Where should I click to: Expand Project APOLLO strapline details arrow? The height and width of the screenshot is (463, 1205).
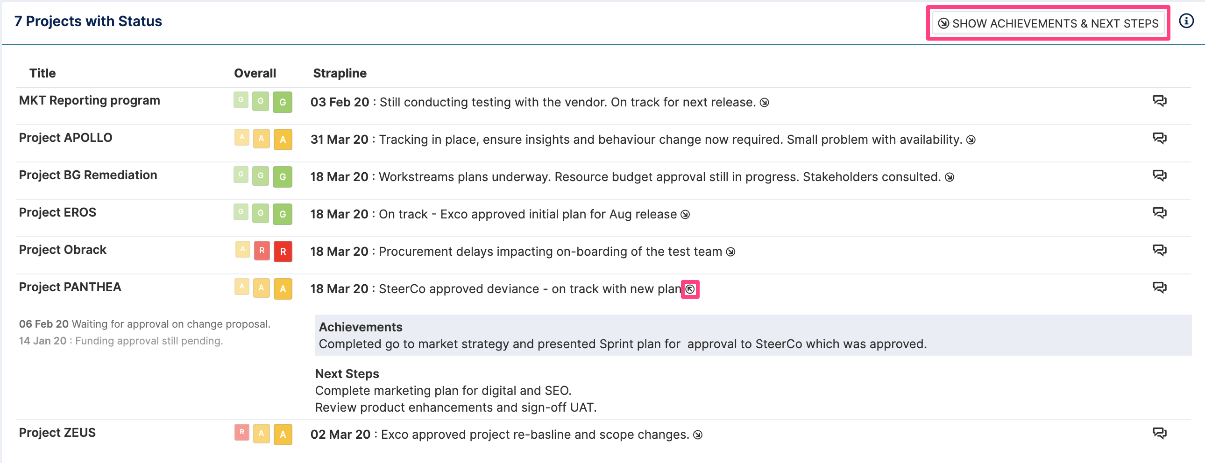point(971,140)
